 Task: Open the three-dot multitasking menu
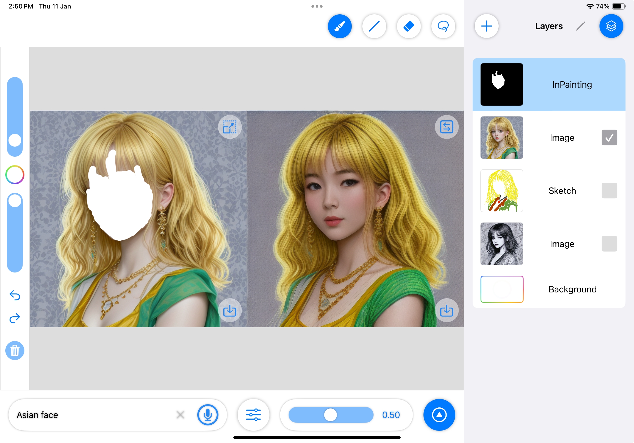click(317, 6)
